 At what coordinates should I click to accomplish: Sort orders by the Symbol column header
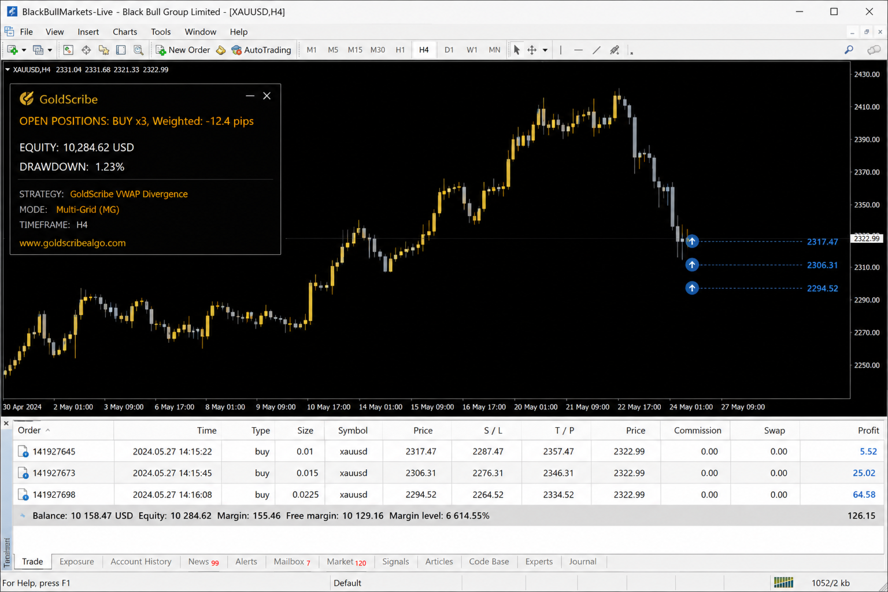click(x=353, y=430)
